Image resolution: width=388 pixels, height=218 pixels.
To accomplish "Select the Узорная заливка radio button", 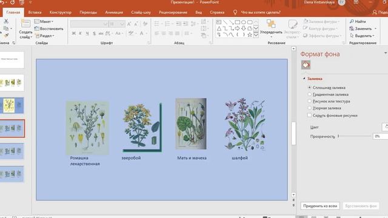I will pos(309,108).
